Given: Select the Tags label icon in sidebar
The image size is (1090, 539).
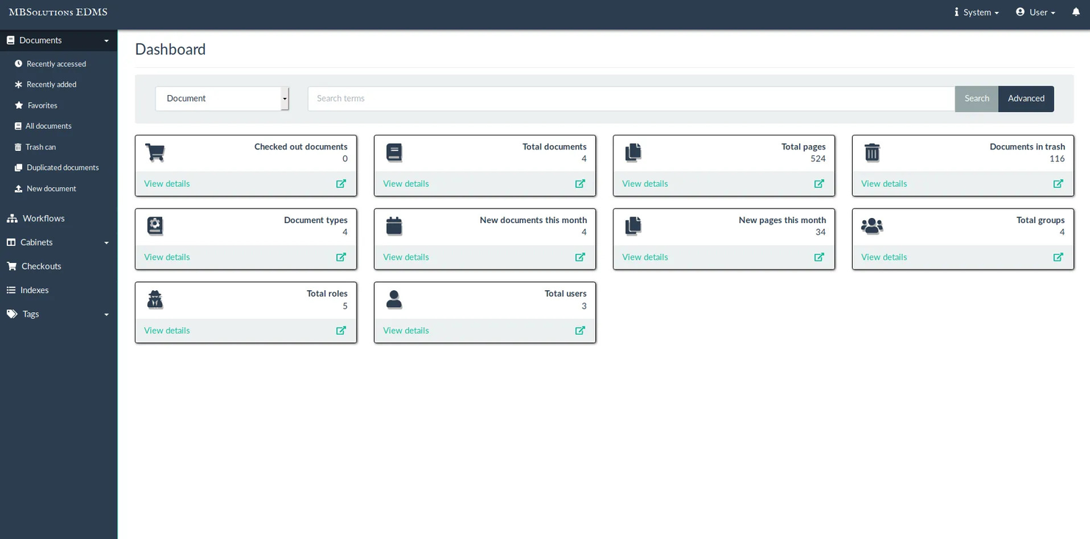Looking at the screenshot, I should point(11,314).
